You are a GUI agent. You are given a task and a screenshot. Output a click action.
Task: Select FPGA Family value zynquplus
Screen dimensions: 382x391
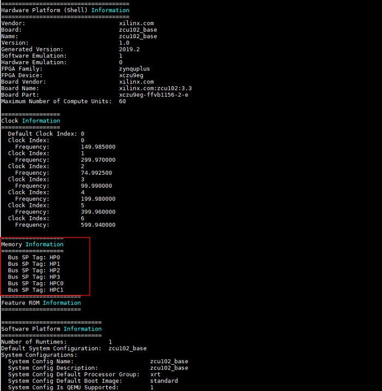point(134,69)
